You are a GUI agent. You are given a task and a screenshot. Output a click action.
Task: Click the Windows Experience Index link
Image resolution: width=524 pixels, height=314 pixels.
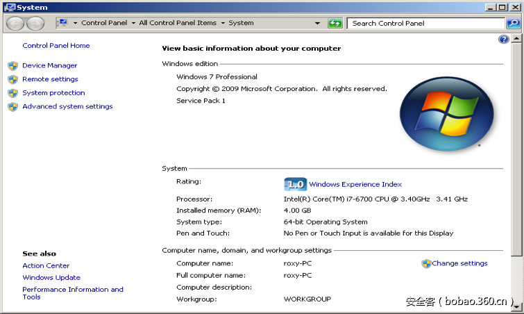tap(355, 185)
